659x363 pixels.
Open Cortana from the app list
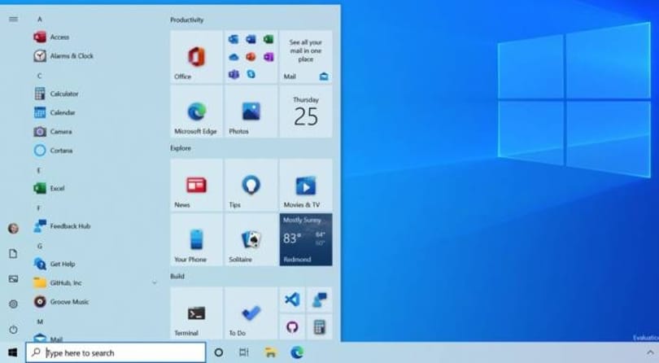tap(53, 151)
